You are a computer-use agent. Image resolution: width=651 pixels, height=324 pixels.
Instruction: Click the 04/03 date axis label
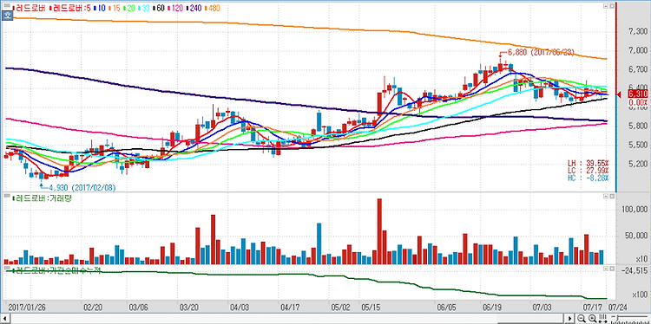coord(240,308)
